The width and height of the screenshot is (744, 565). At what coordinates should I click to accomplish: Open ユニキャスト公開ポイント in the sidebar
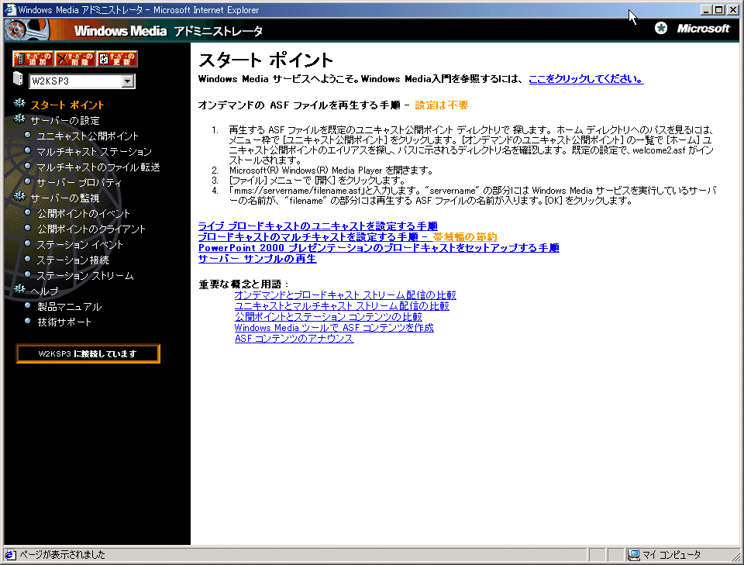click(x=88, y=136)
